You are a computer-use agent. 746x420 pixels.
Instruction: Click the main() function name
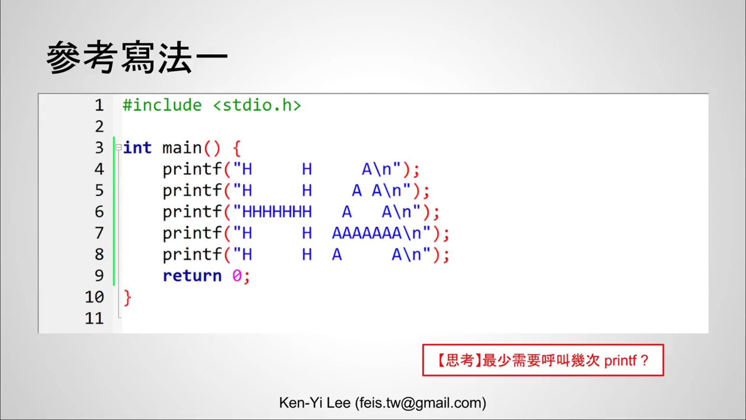click(x=183, y=148)
